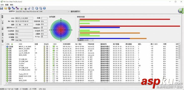Click the 重新加载网卡 button

coord(75,11)
